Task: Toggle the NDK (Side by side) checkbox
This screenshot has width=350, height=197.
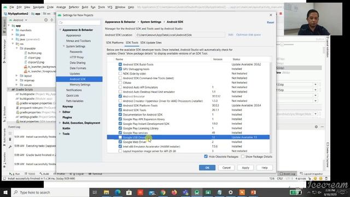Action: click(x=120, y=73)
